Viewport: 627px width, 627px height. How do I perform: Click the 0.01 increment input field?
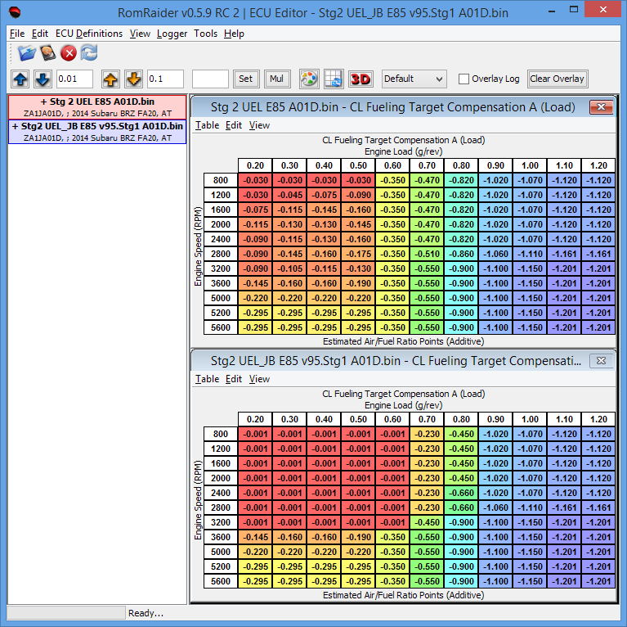click(x=74, y=79)
